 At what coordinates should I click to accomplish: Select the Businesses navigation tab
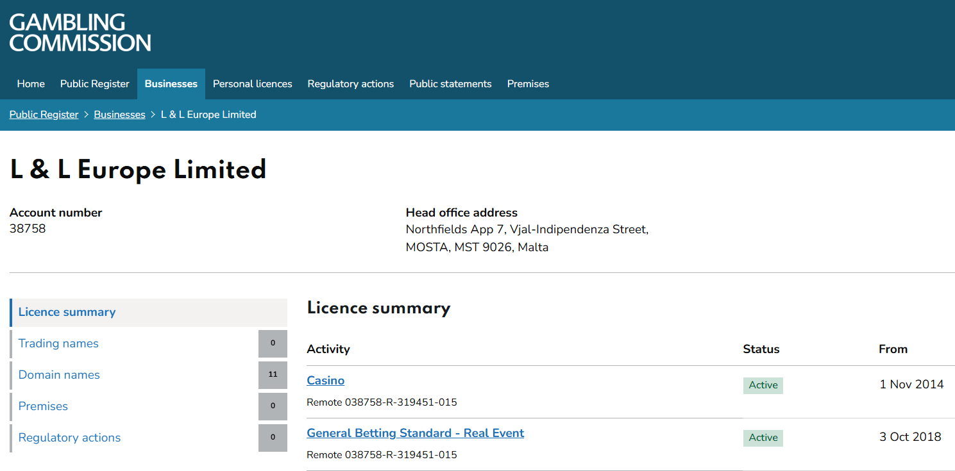pyautogui.click(x=171, y=84)
